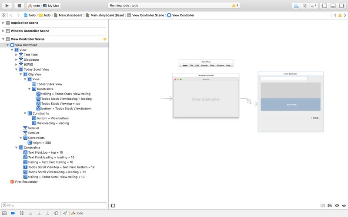Open Resolve Auto Layout Issues menu

pyautogui.click(x=344, y=205)
